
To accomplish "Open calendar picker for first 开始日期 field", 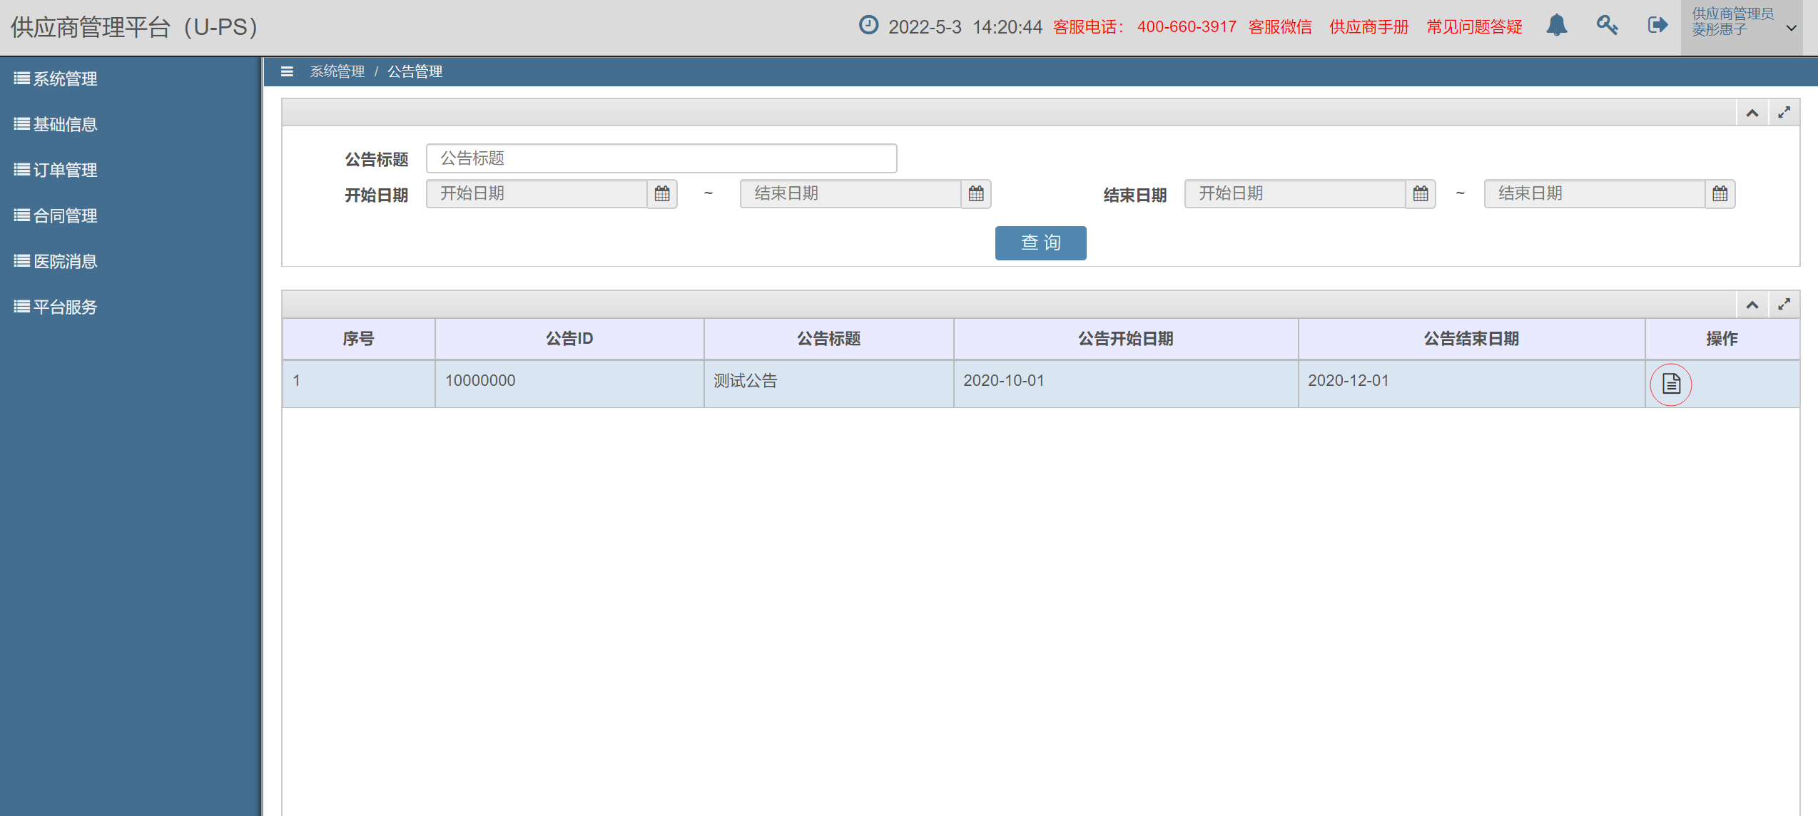I will tap(662, 193).
